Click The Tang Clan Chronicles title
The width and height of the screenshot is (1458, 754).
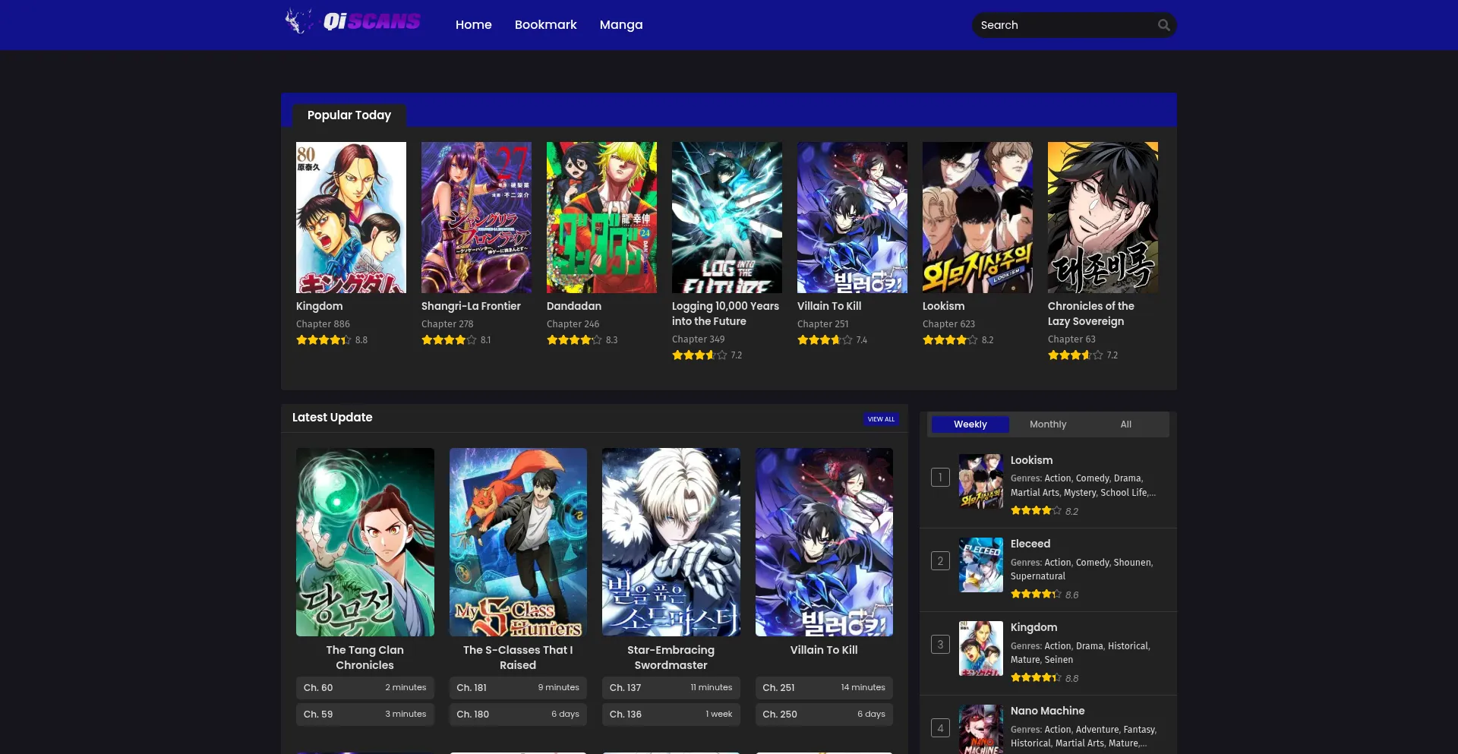point(365,658)
